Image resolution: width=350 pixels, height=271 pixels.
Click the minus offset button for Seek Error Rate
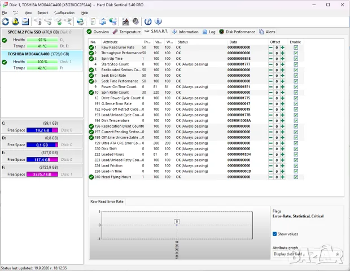[x=270, y=76]
